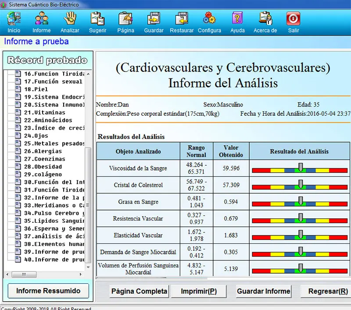The width and height of the screenshot is (351, 310).
Task: Click the Viscosidad de la Sangre result indicator bar
Action: [301, 169]
